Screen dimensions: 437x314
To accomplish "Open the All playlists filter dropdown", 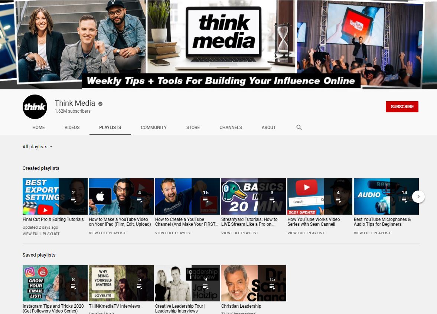I will pos(37,146).
